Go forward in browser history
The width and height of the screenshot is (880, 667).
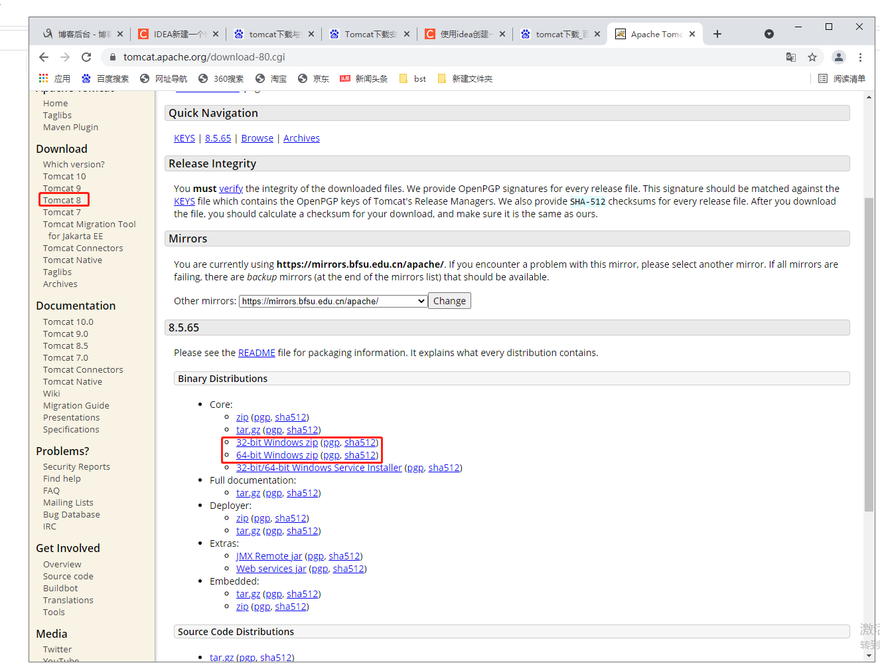pos(65,57)
